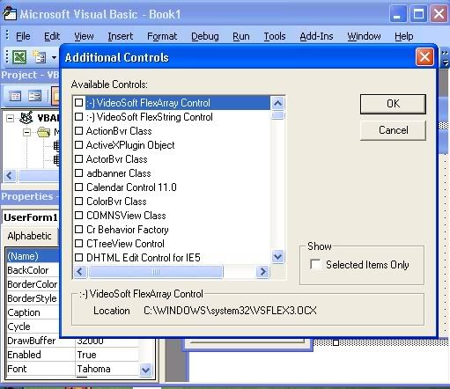Collapse the Microsoft Excel Objects folder node
Screen dimensions: 450x389
26,133
